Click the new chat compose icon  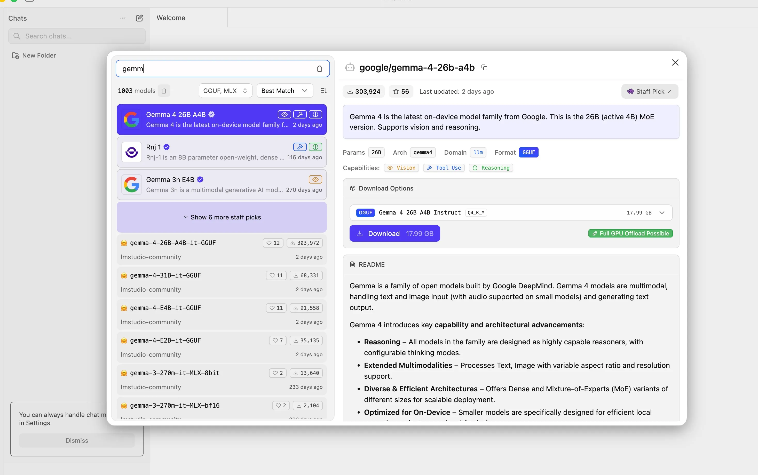(x=139, y=18)
